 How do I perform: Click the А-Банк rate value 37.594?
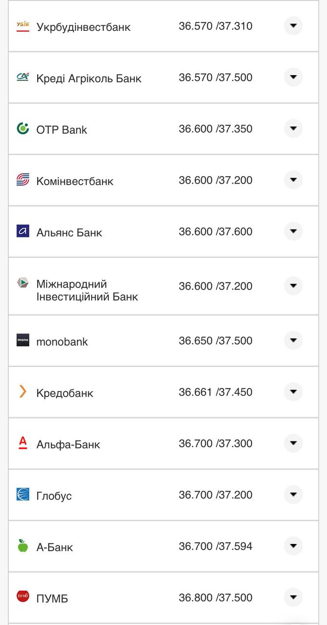[235, 546]
